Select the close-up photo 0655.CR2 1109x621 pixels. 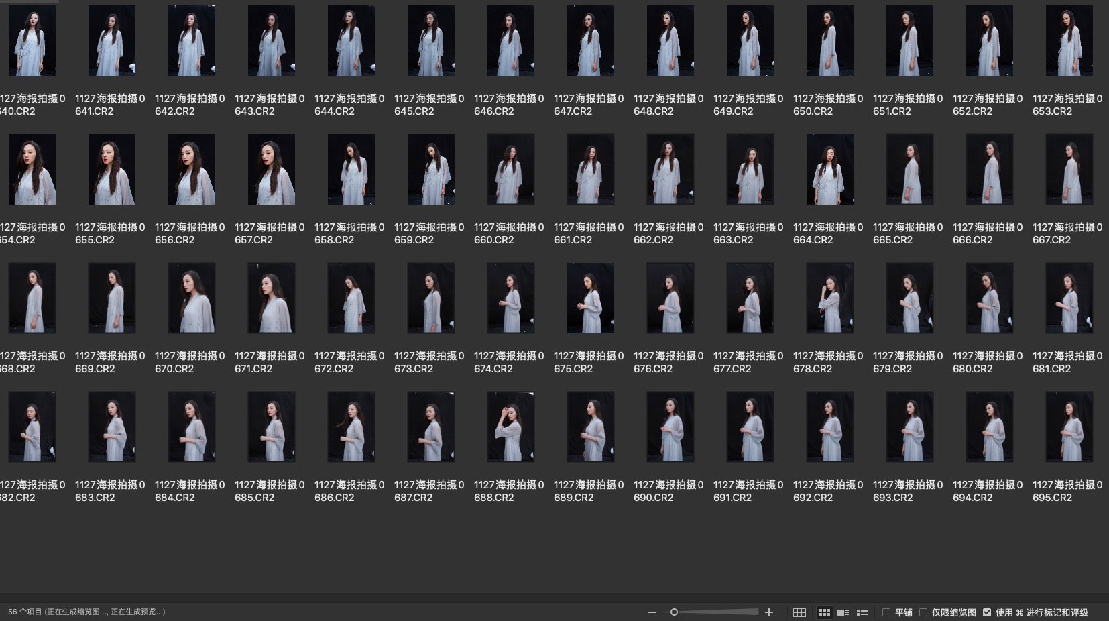tap(112, 170)
